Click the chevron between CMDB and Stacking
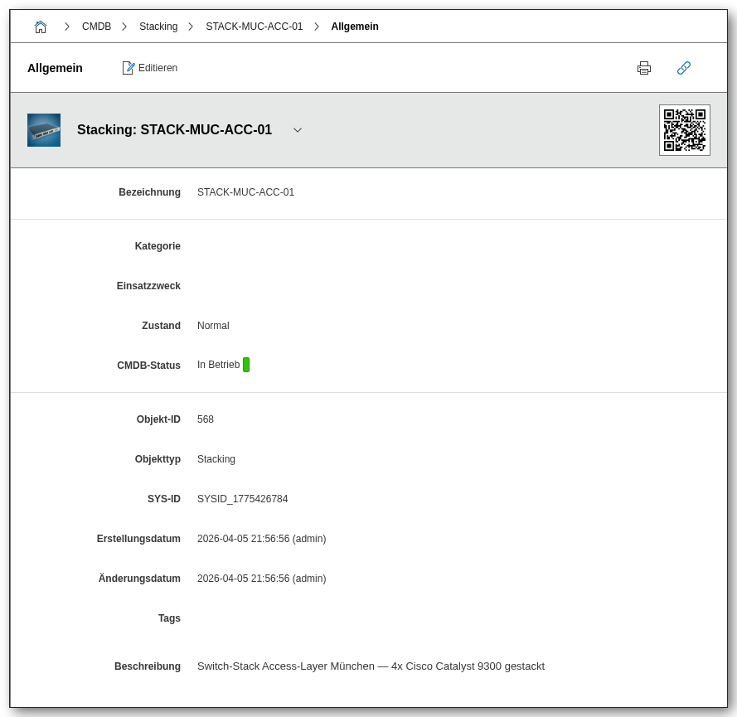The width and height of the screenshot is (737, 717). (124, 27)
